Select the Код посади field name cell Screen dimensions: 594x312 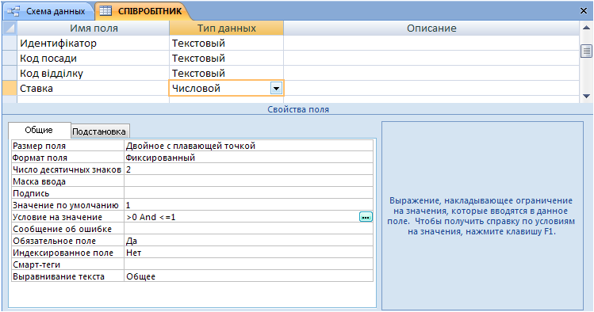tap(94, 59)
